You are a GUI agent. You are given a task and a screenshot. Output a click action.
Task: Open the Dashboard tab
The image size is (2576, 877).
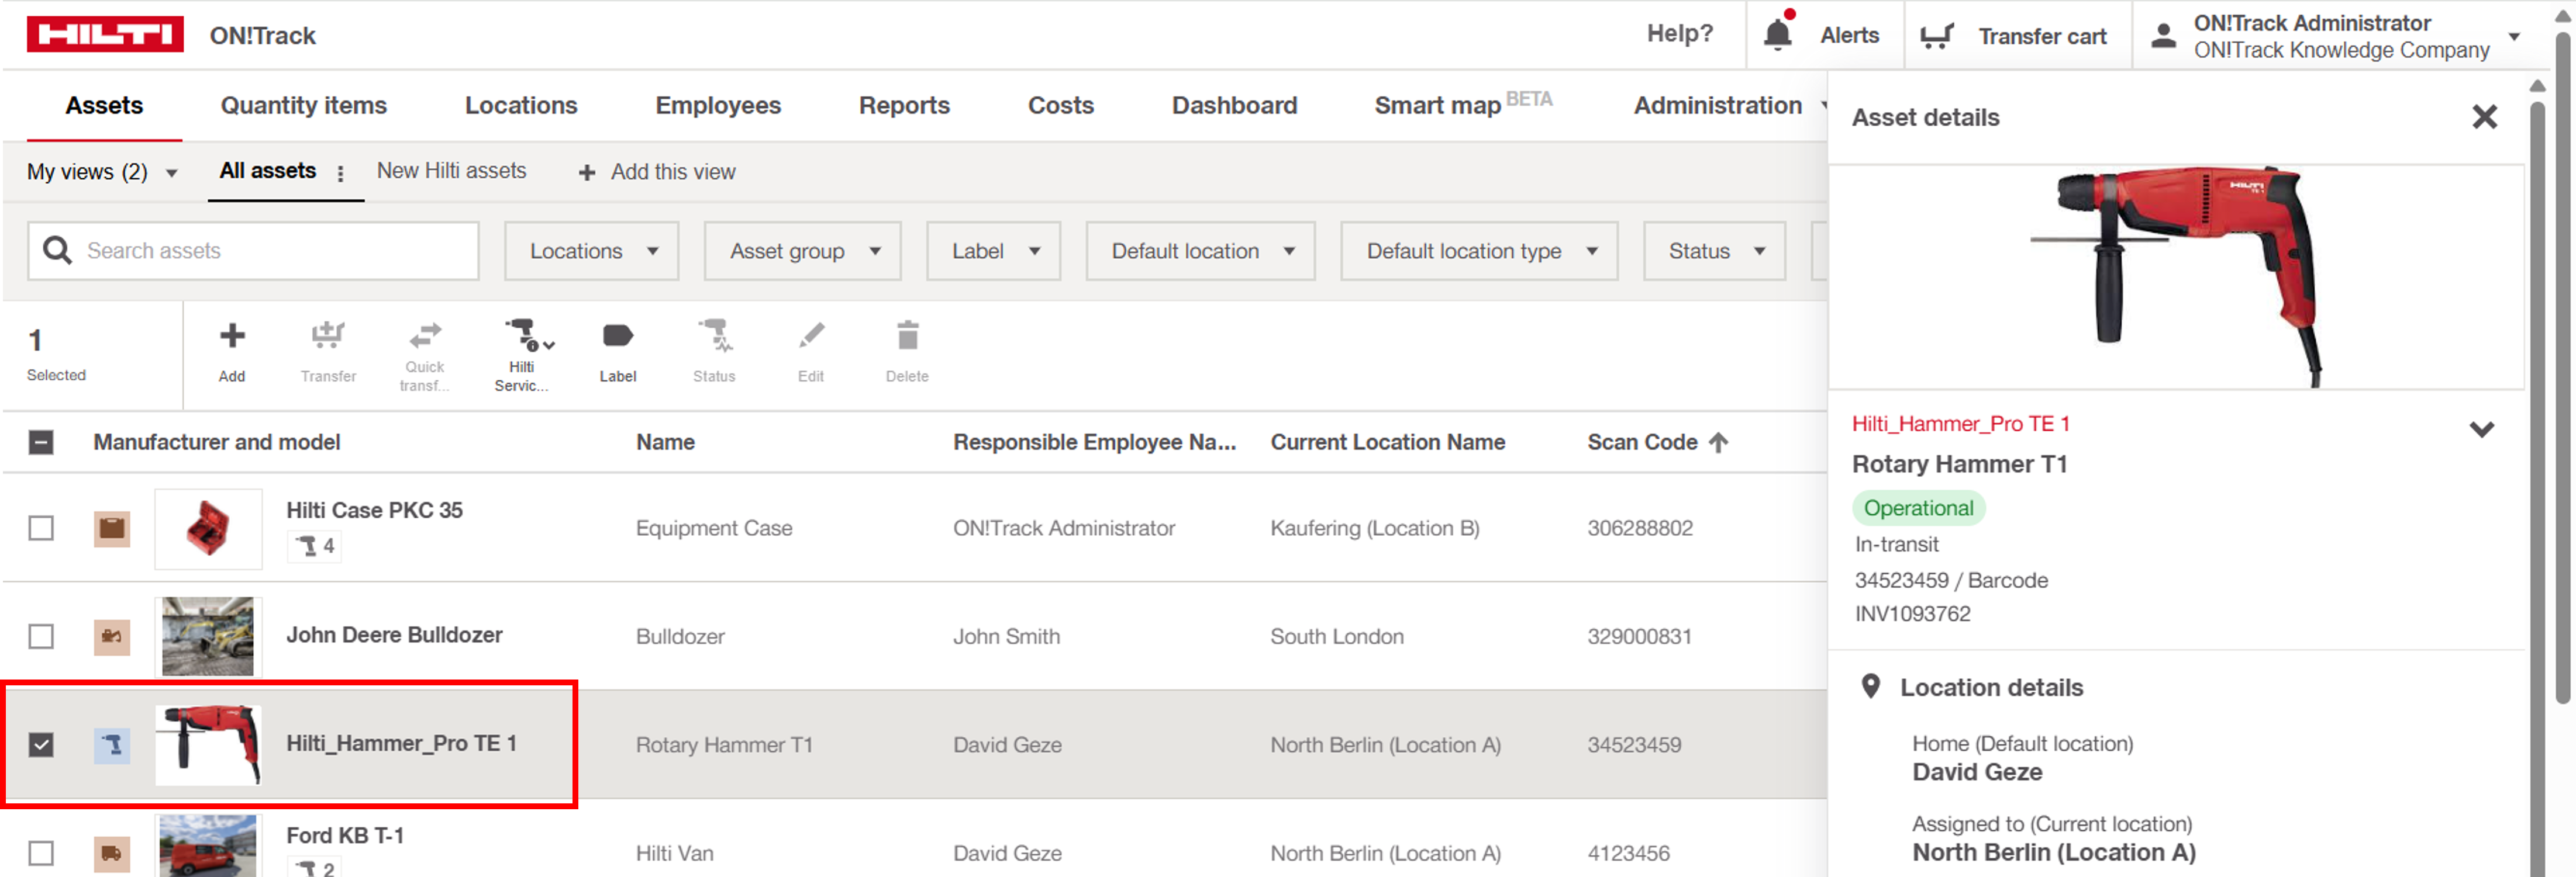tap(1234, 105)
